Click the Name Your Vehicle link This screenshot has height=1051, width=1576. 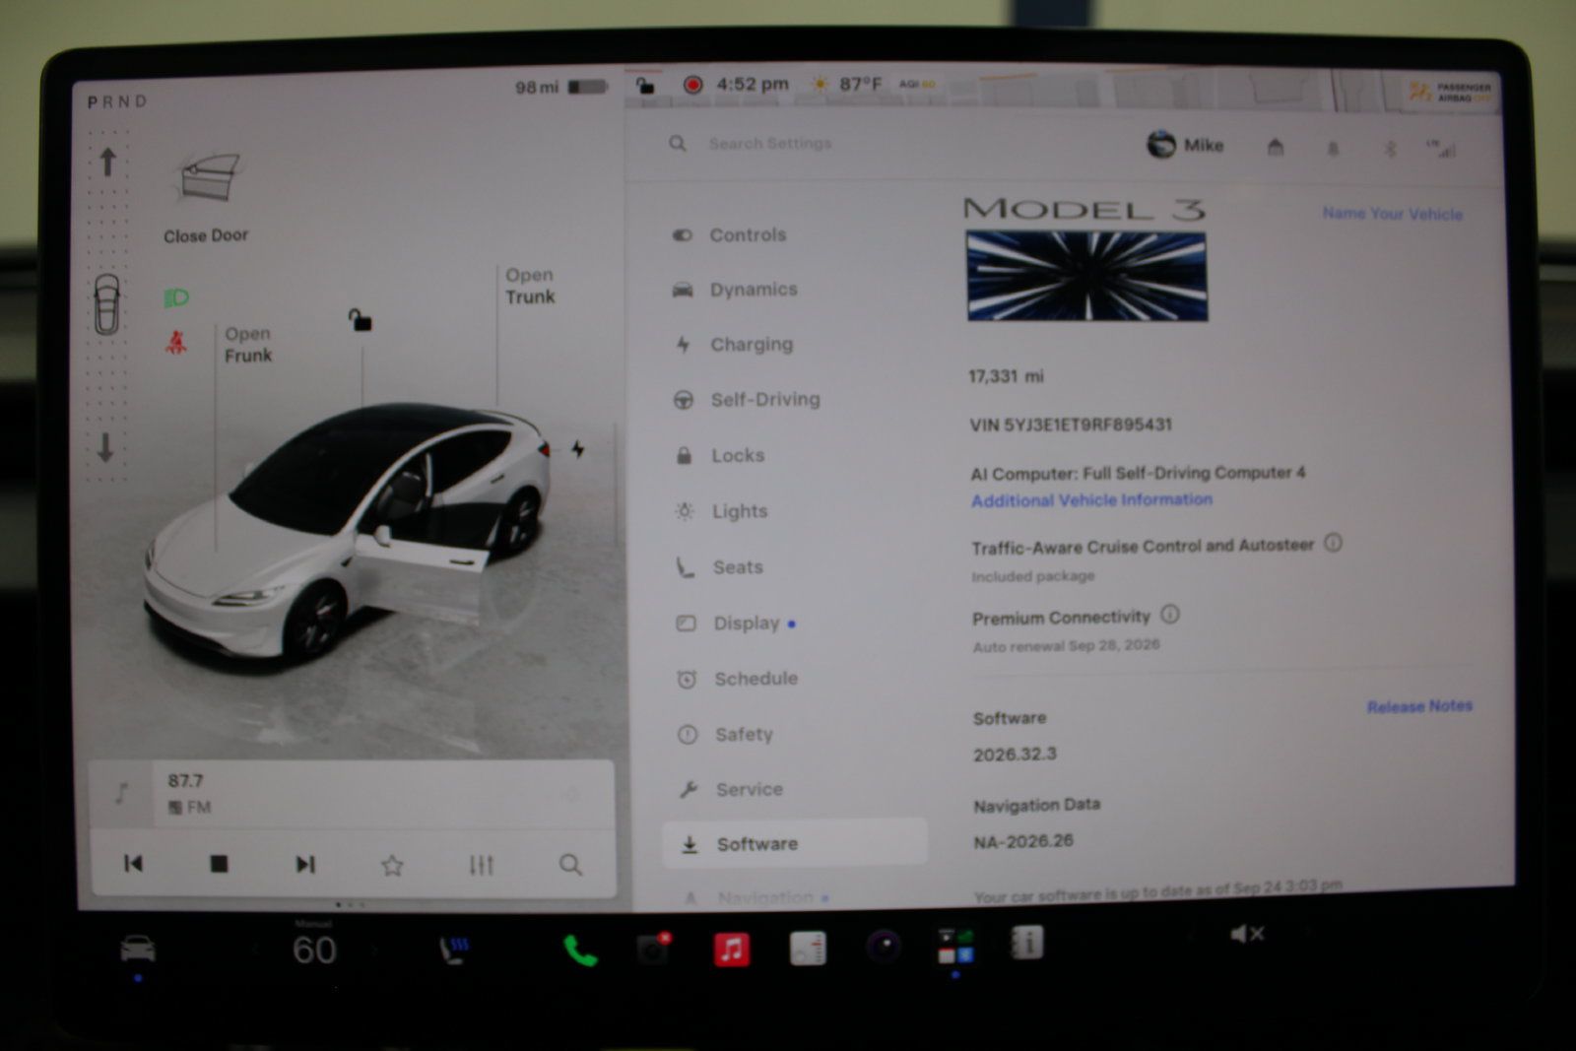pyautogui.click(x=1392, y=214)
